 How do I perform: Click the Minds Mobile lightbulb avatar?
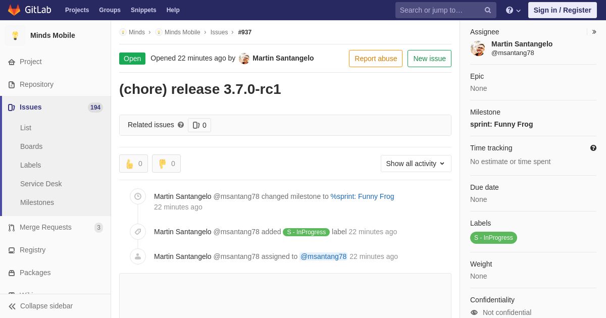coord(15,35)
